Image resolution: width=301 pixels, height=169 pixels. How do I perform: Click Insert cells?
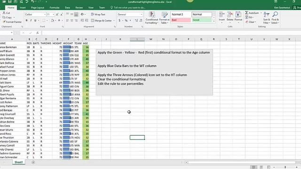[x=222, y=17]
